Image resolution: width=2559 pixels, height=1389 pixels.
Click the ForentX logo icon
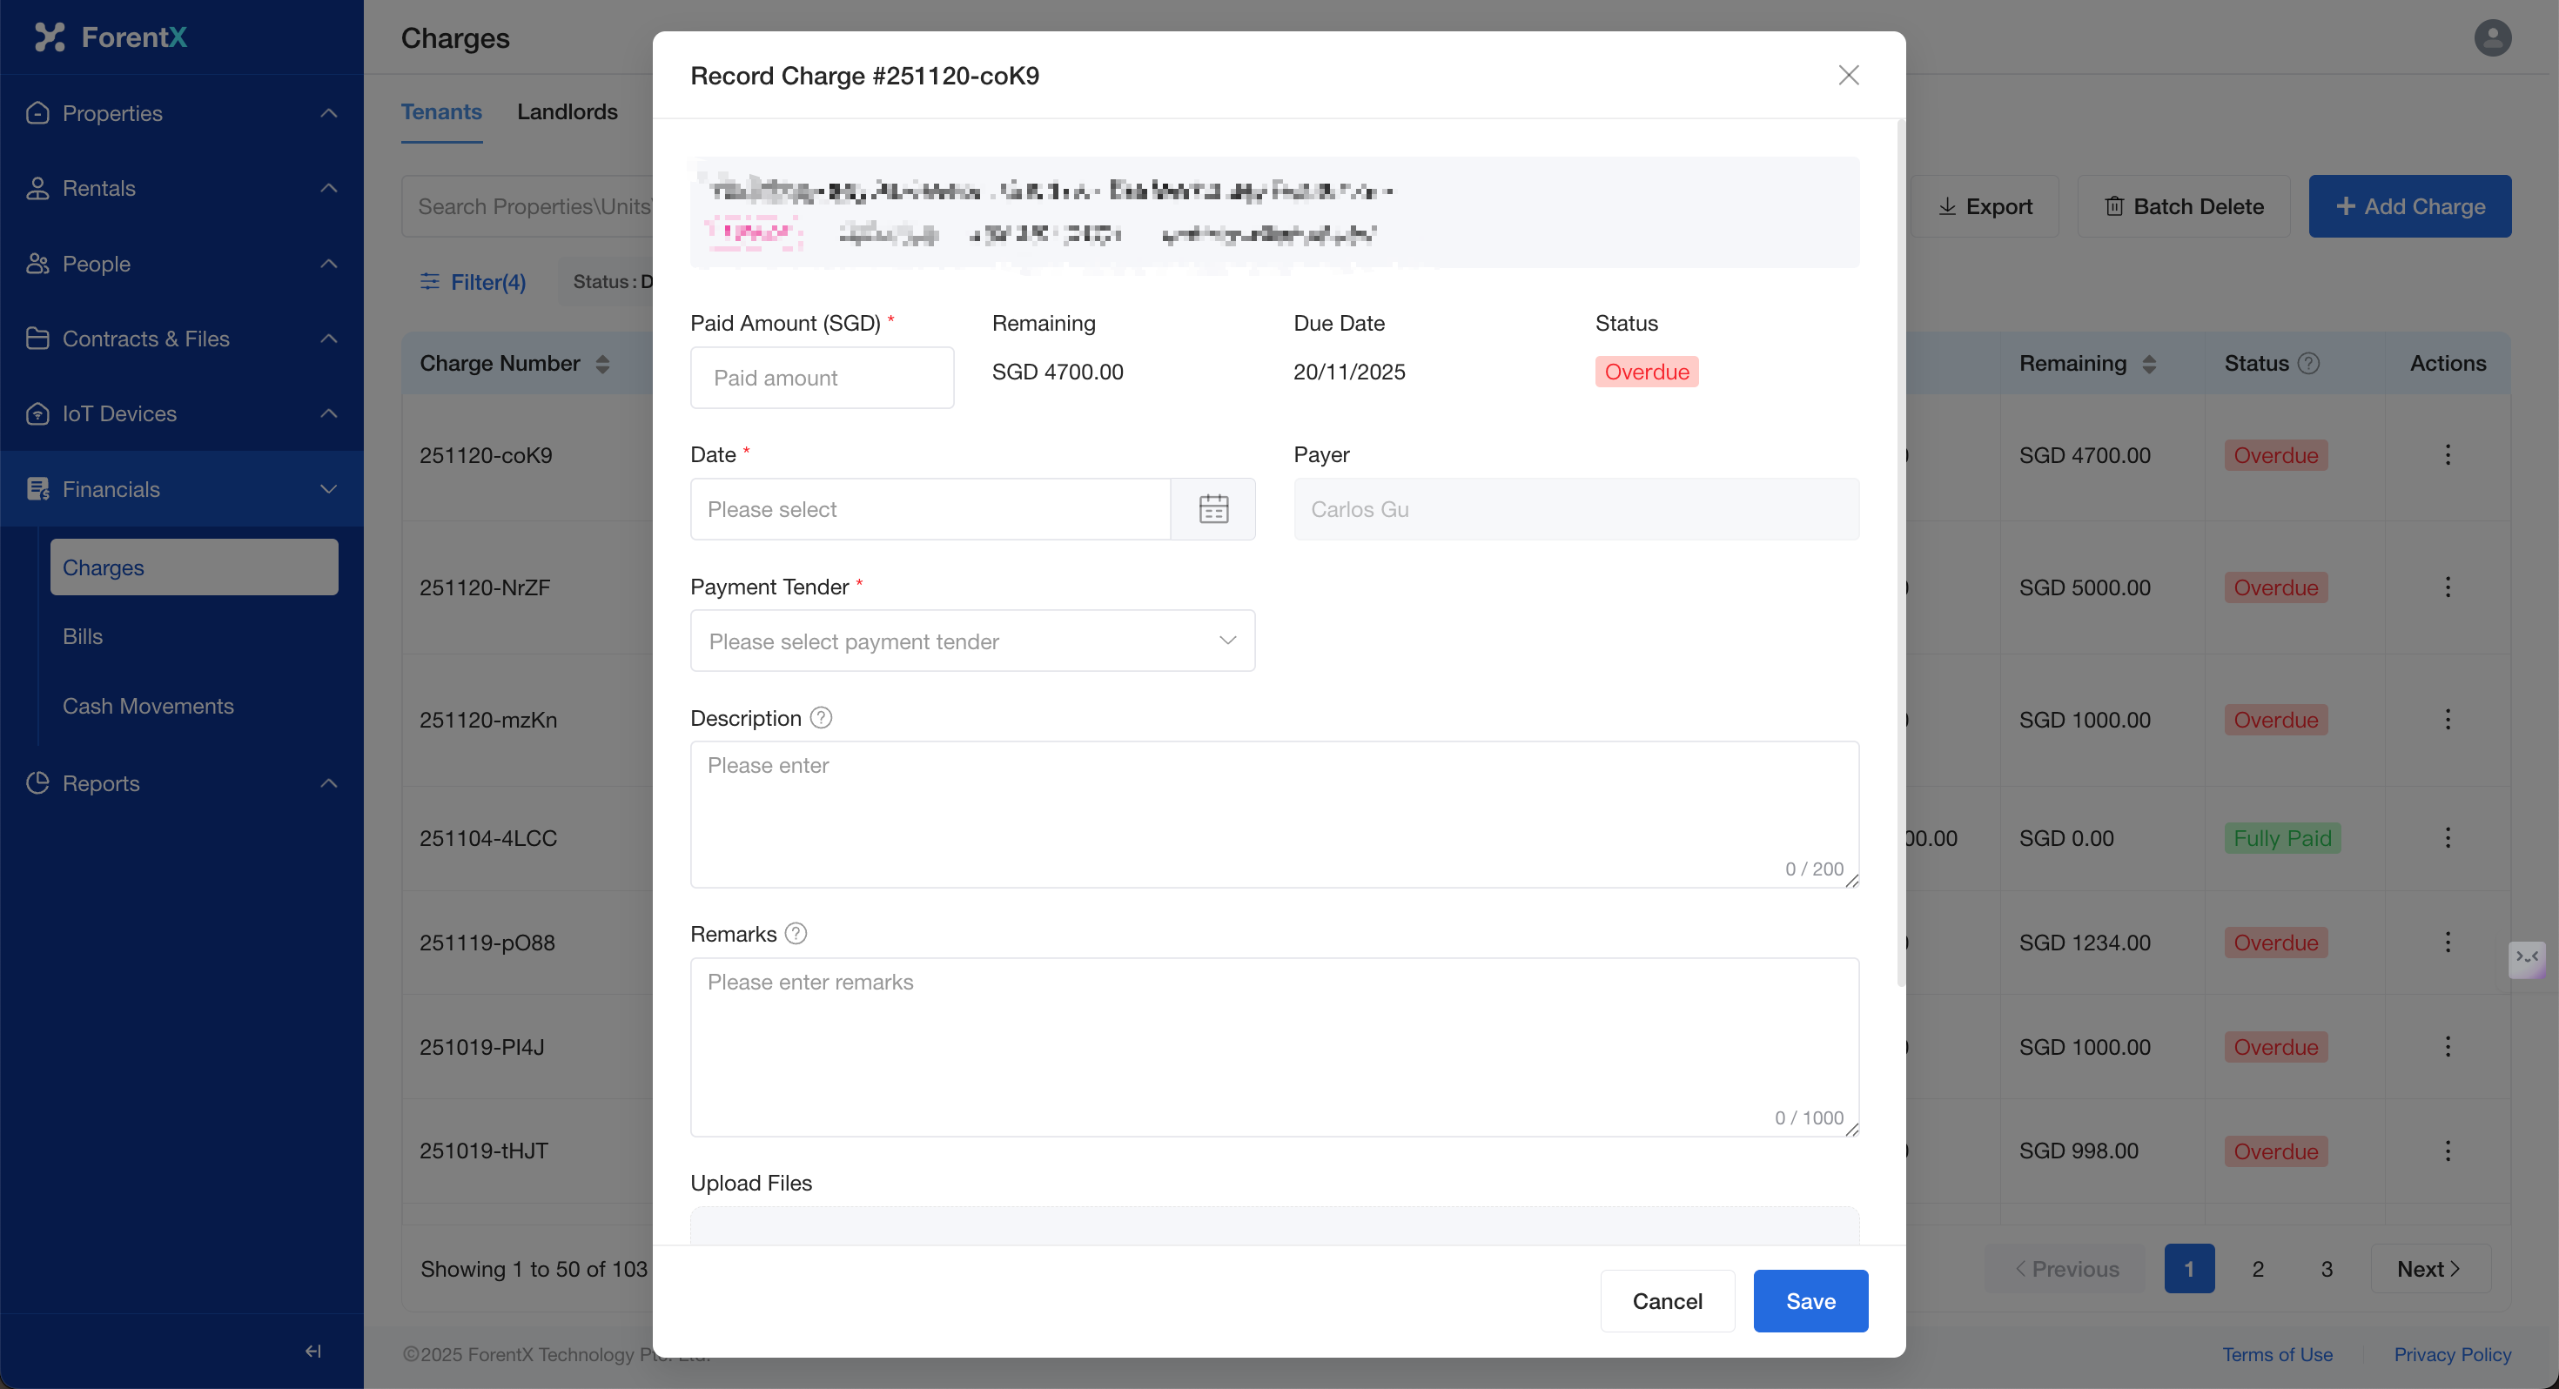[49, 37]
